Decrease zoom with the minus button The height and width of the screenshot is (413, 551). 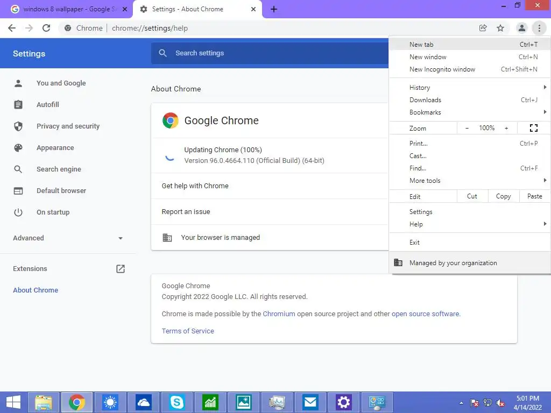tap(467, 128)
